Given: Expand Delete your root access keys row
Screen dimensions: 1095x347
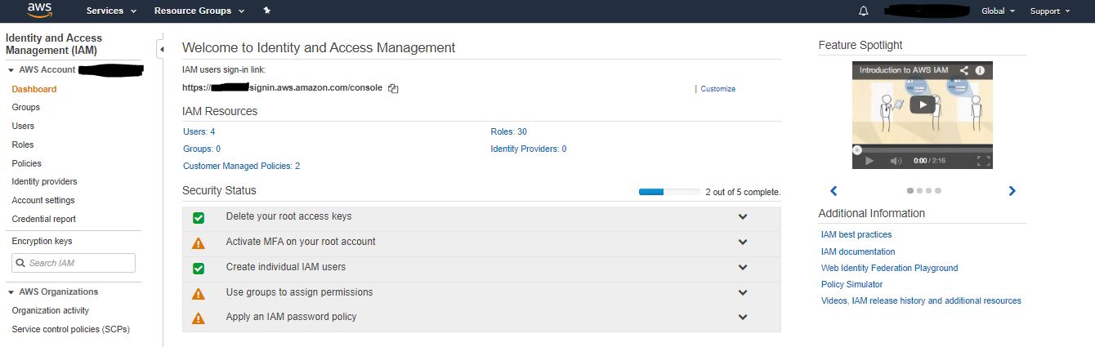Looking at the screenshot, I should click(743, 217).
